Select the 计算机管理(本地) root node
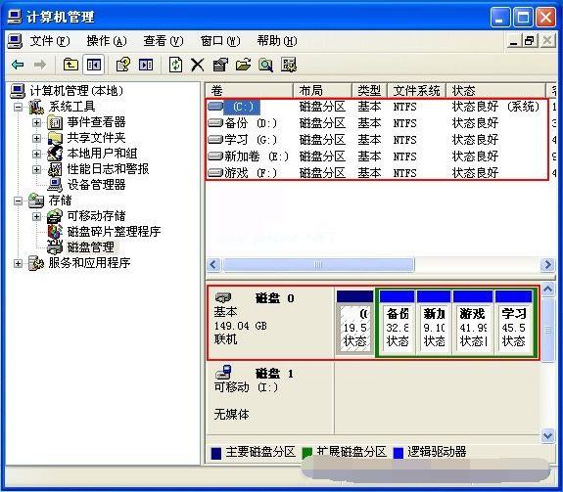The image size is (563, 492). point(76,91)
